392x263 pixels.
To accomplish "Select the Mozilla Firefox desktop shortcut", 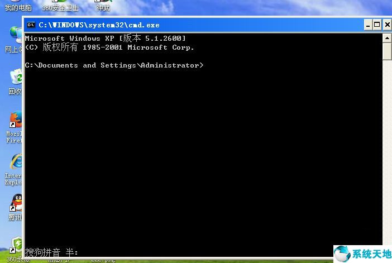I will click(x=16, y=121).
